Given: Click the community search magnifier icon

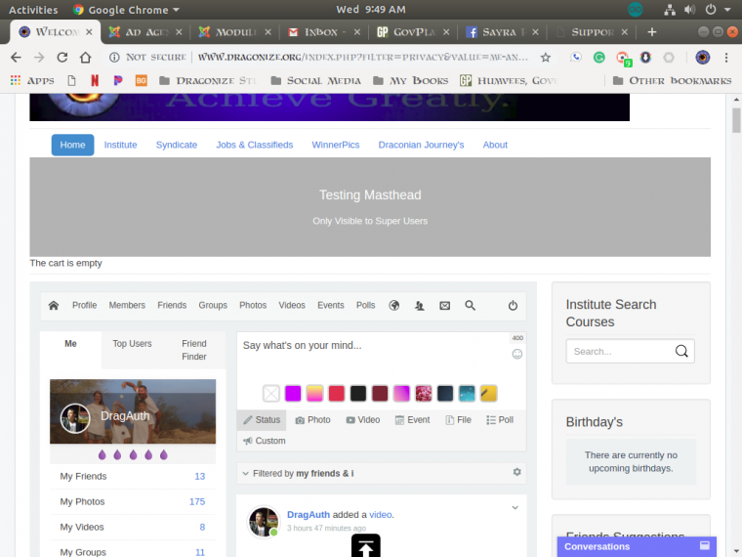Looking at the screenshot, I should (x=470, y=306).
